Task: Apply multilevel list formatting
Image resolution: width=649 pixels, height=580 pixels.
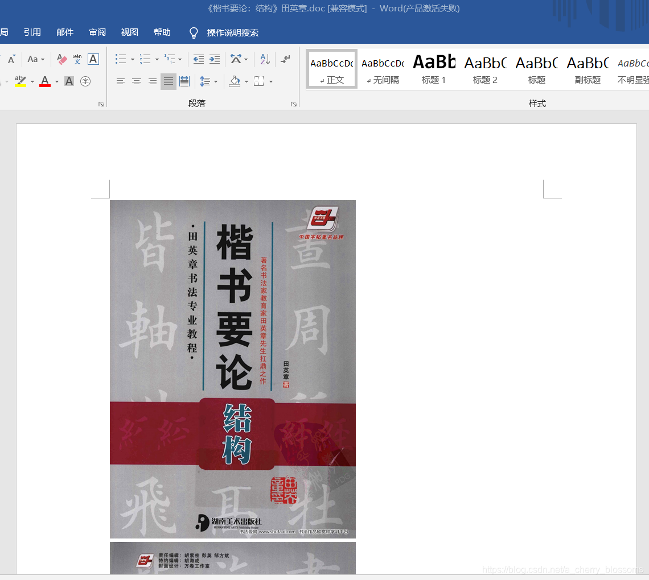Action: pos(169,59)
